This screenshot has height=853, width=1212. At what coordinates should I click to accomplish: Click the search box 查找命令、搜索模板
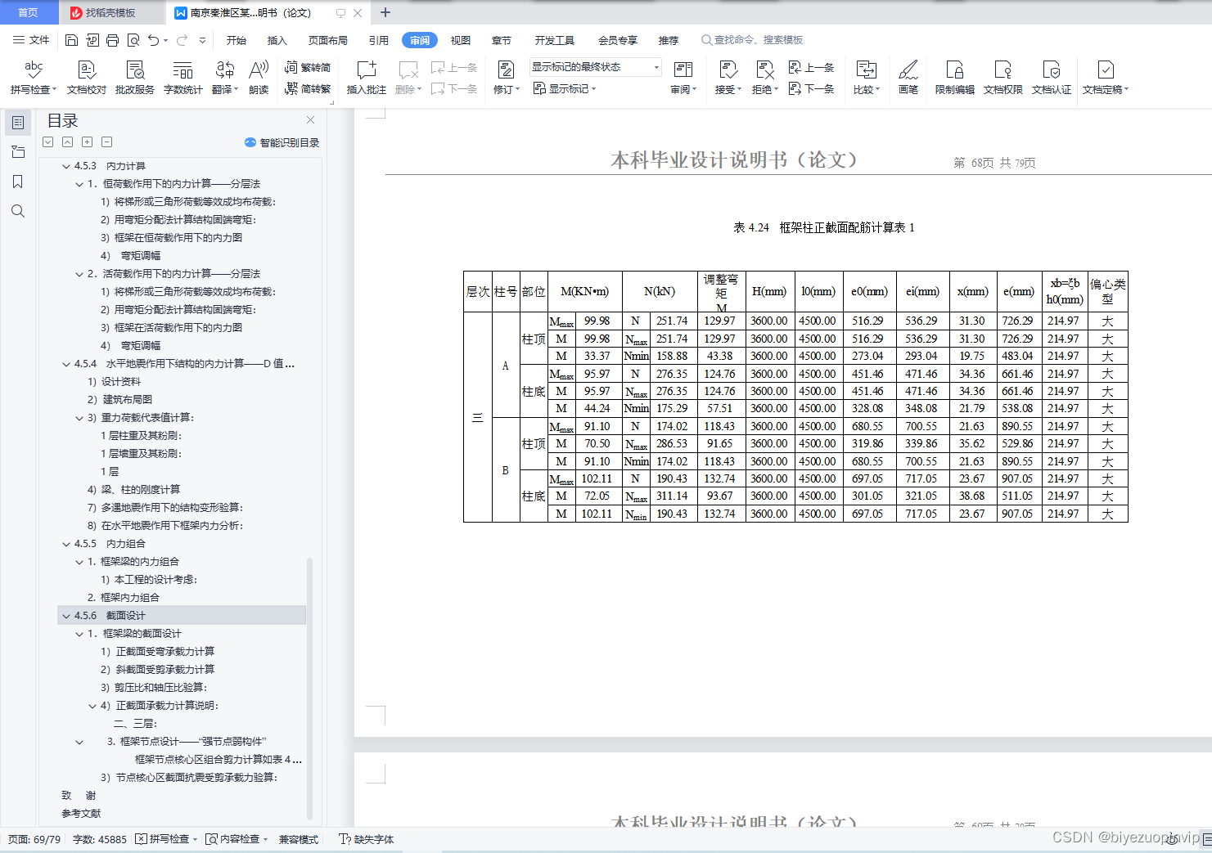(752, 40)
